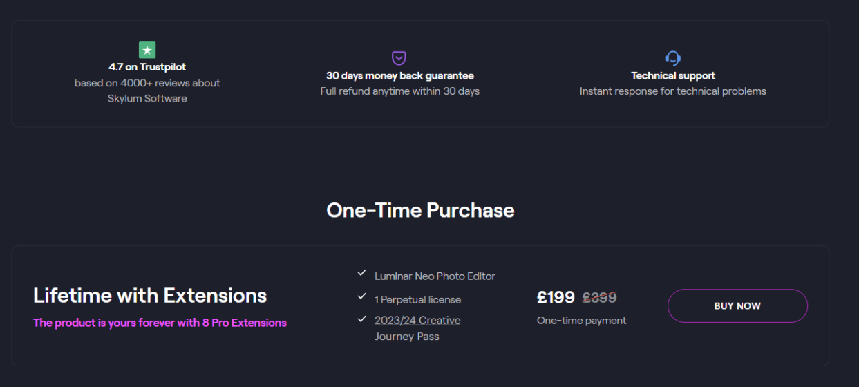Click checkmark beside Creative Journey Pass

(x=361, y=319)
